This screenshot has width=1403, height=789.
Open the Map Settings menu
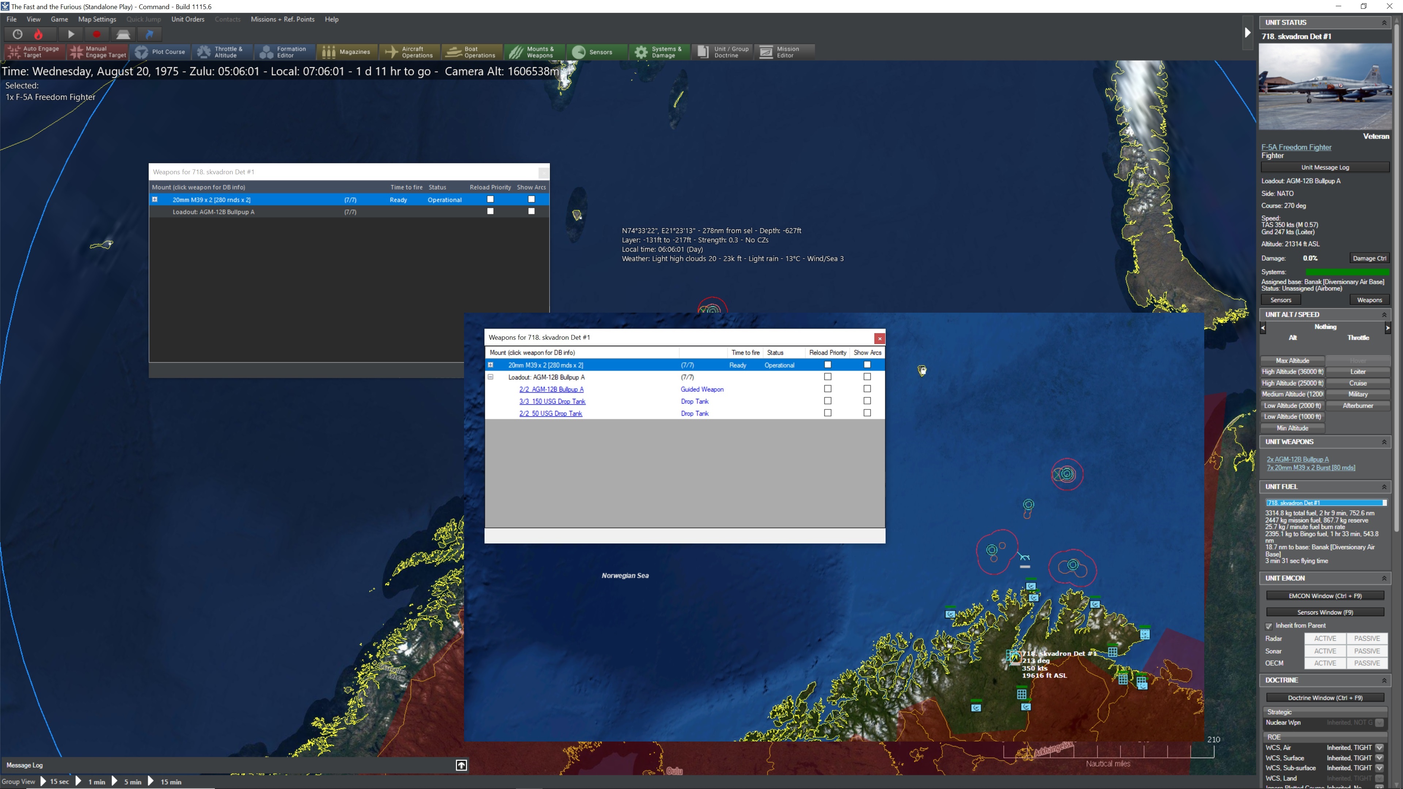click(97, 19)
